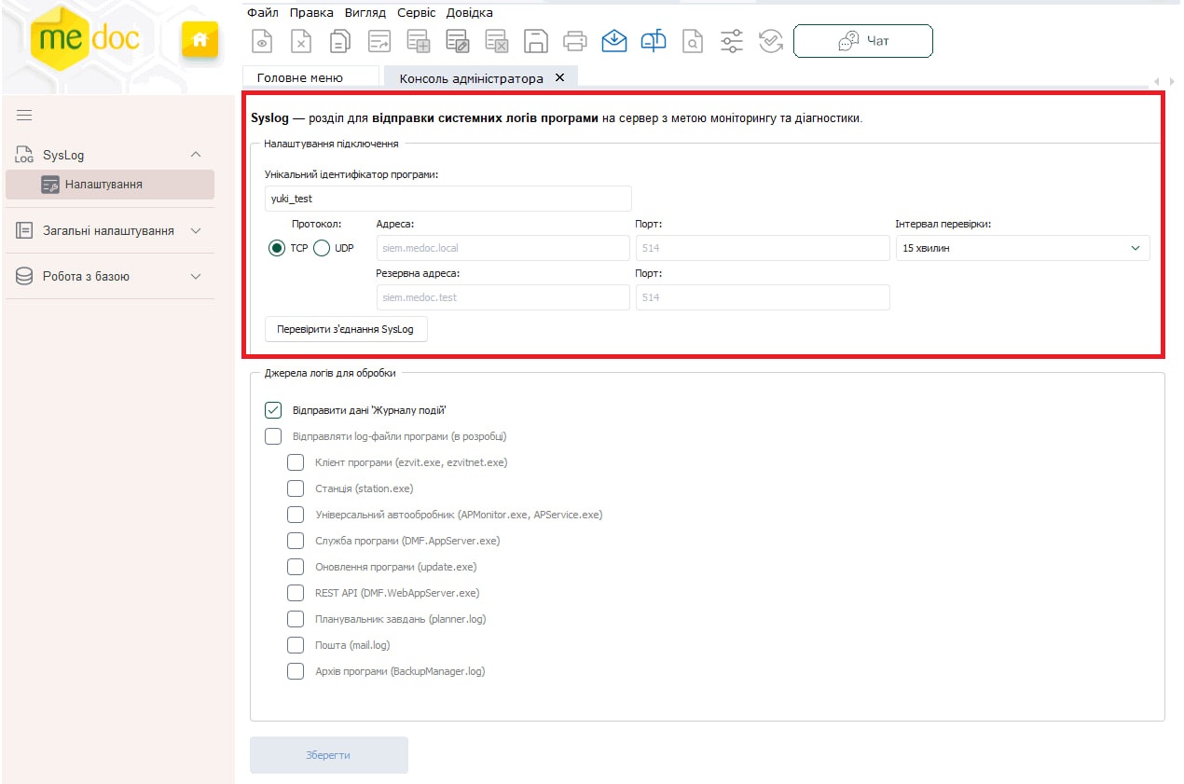The height and width of the screenshot is (784, 1184).
Task: Click the save floppy disk toolbar icon
Action: 535,41
